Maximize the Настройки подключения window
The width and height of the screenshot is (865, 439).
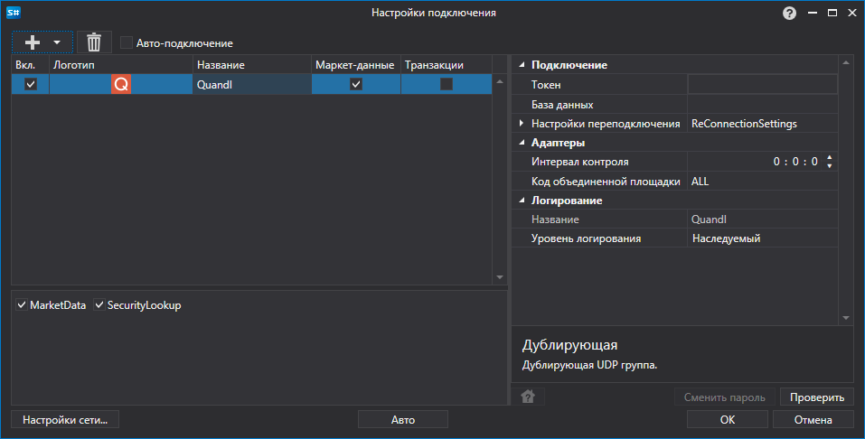[x=832, y=13]
